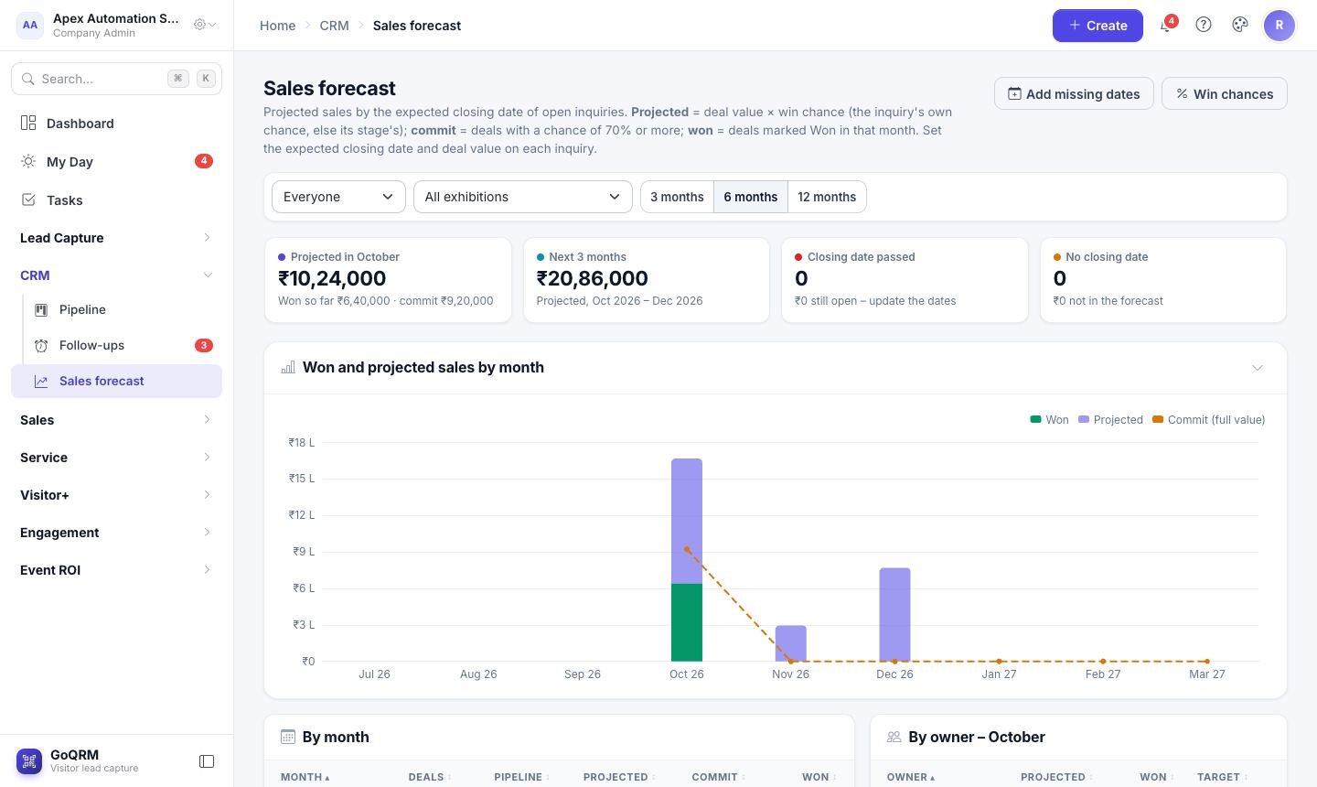Image resolution: width=1317 pixels, height=787 pixels.
Task: Click the Create button
Action: [1097, 26]
